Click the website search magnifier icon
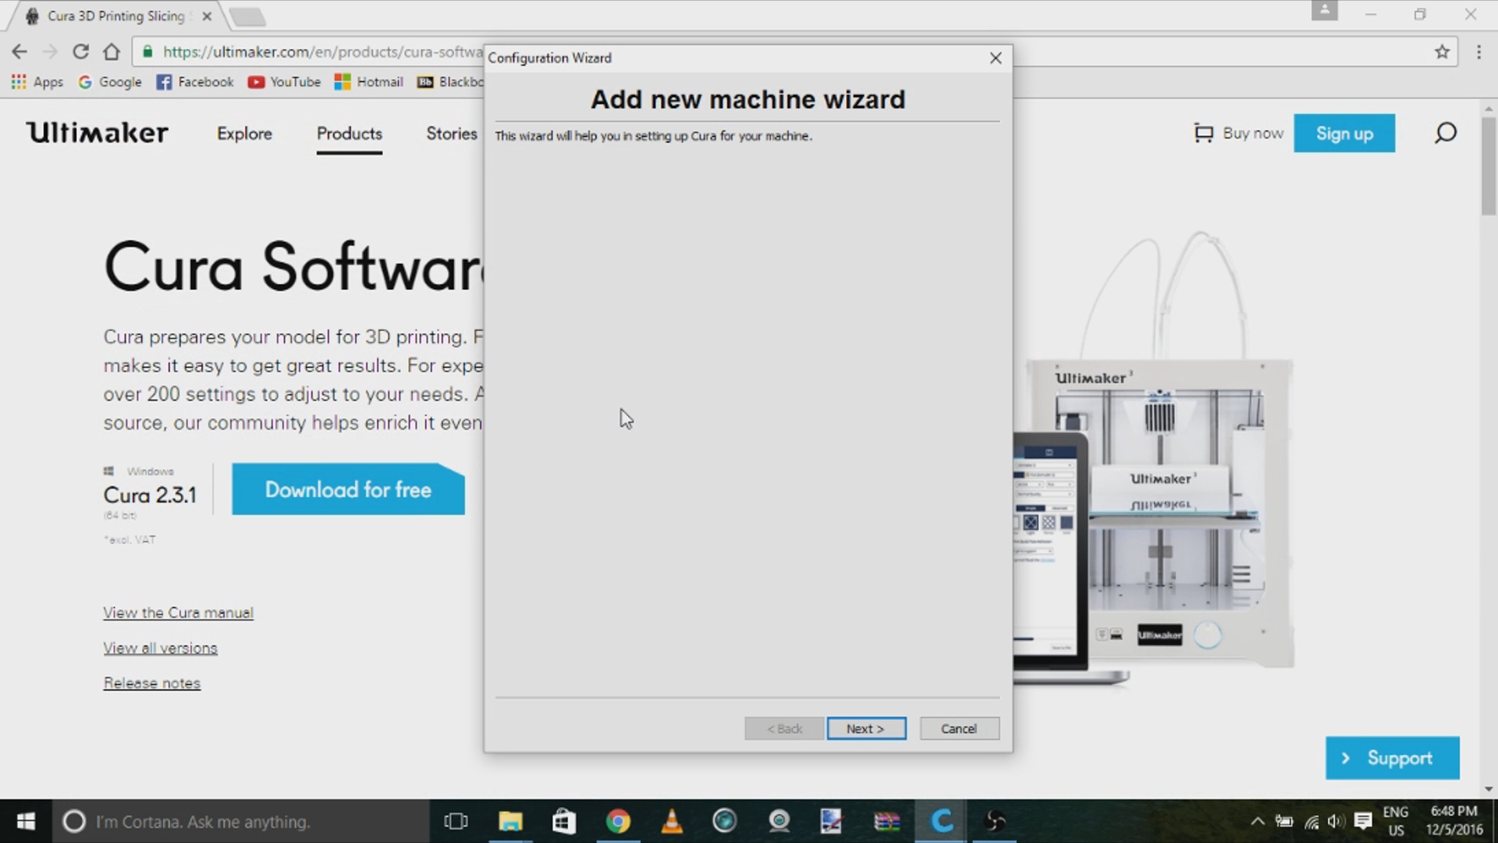 coord(1445,133)
